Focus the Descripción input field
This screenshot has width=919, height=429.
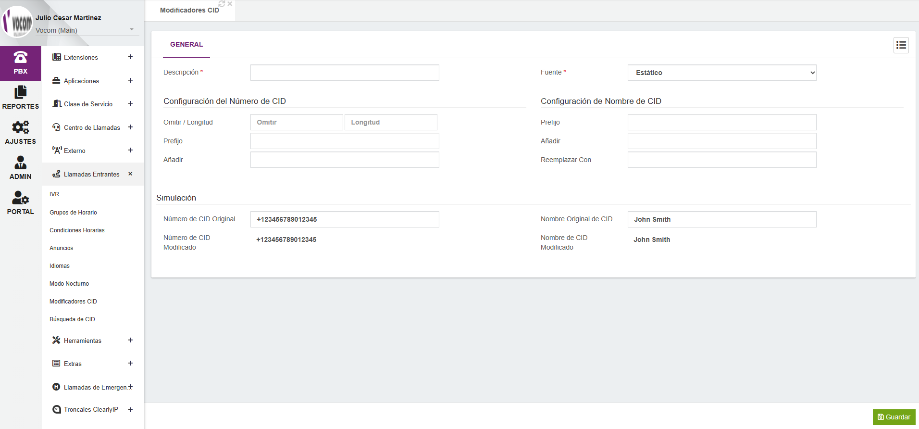[345, 73]
